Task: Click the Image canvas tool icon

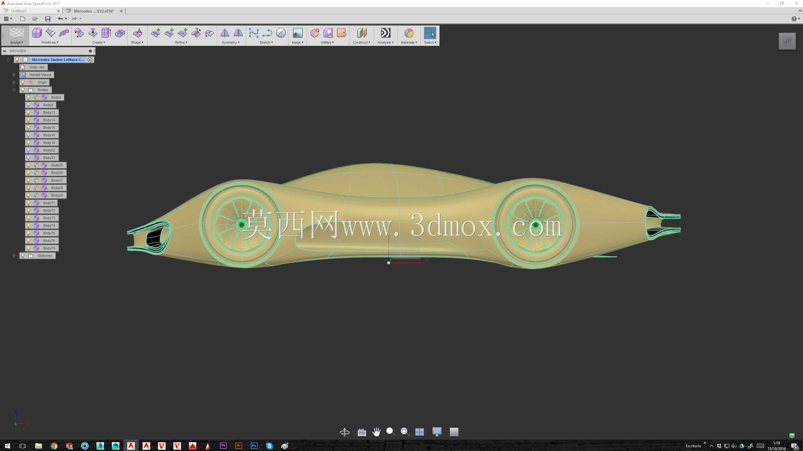Action: pyautogui.click(x=298, y=33)
